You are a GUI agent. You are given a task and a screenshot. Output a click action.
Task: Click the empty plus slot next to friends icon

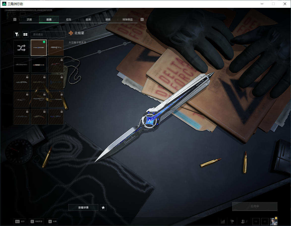click(256, 221)
